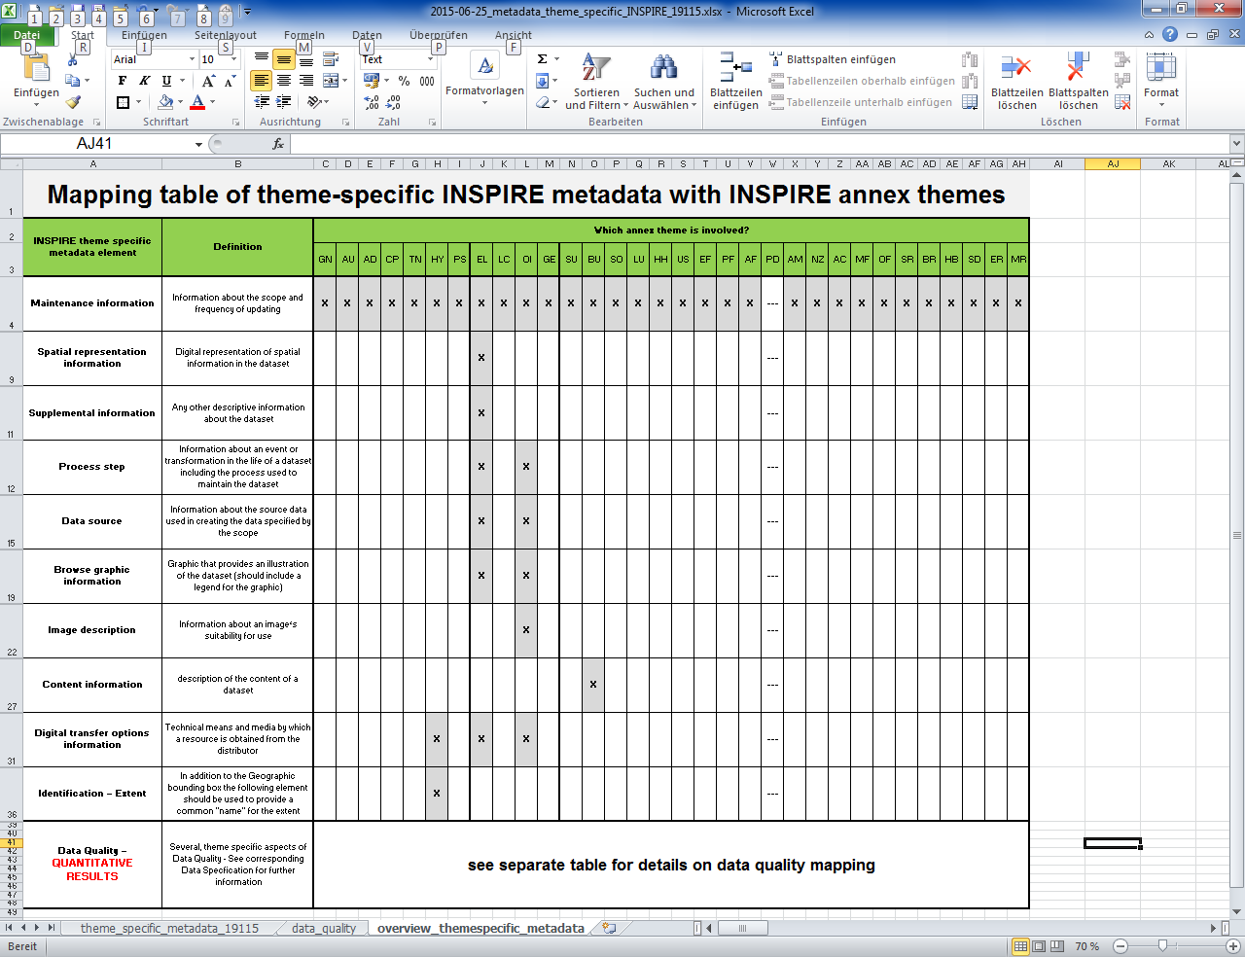The height and width of the screenshot is (957, 1245).
Task: Toggle bold formatting with the F button
Action: tap(121, 79)
